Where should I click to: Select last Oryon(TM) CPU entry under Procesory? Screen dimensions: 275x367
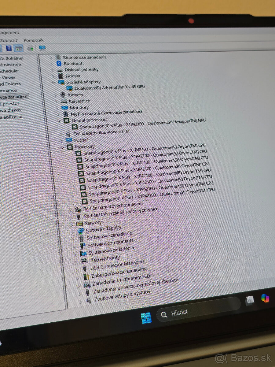[x=152, y=195]
